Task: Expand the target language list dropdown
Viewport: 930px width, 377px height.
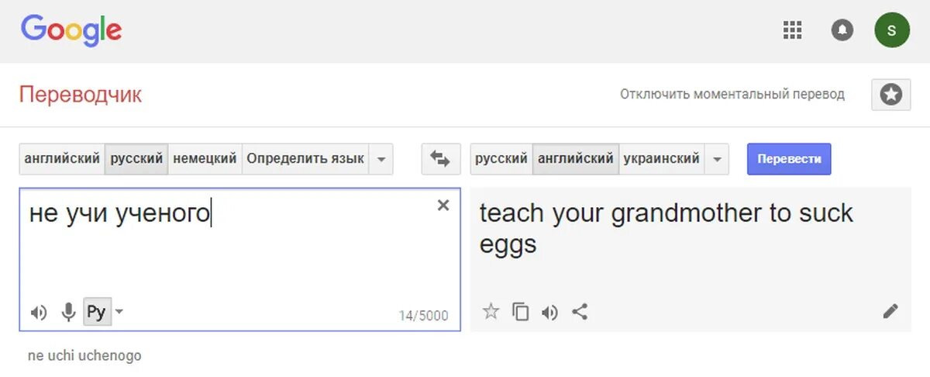Action: tap(717, 159)
